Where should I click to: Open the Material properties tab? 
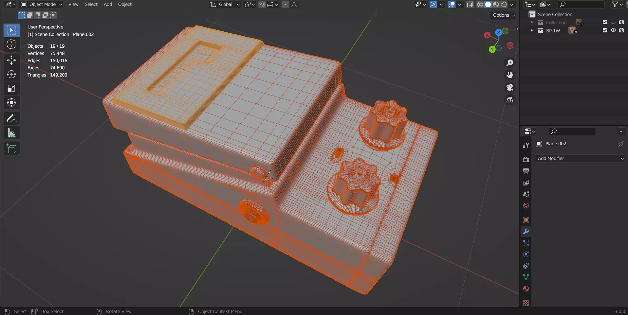click(x=526, y=289)
